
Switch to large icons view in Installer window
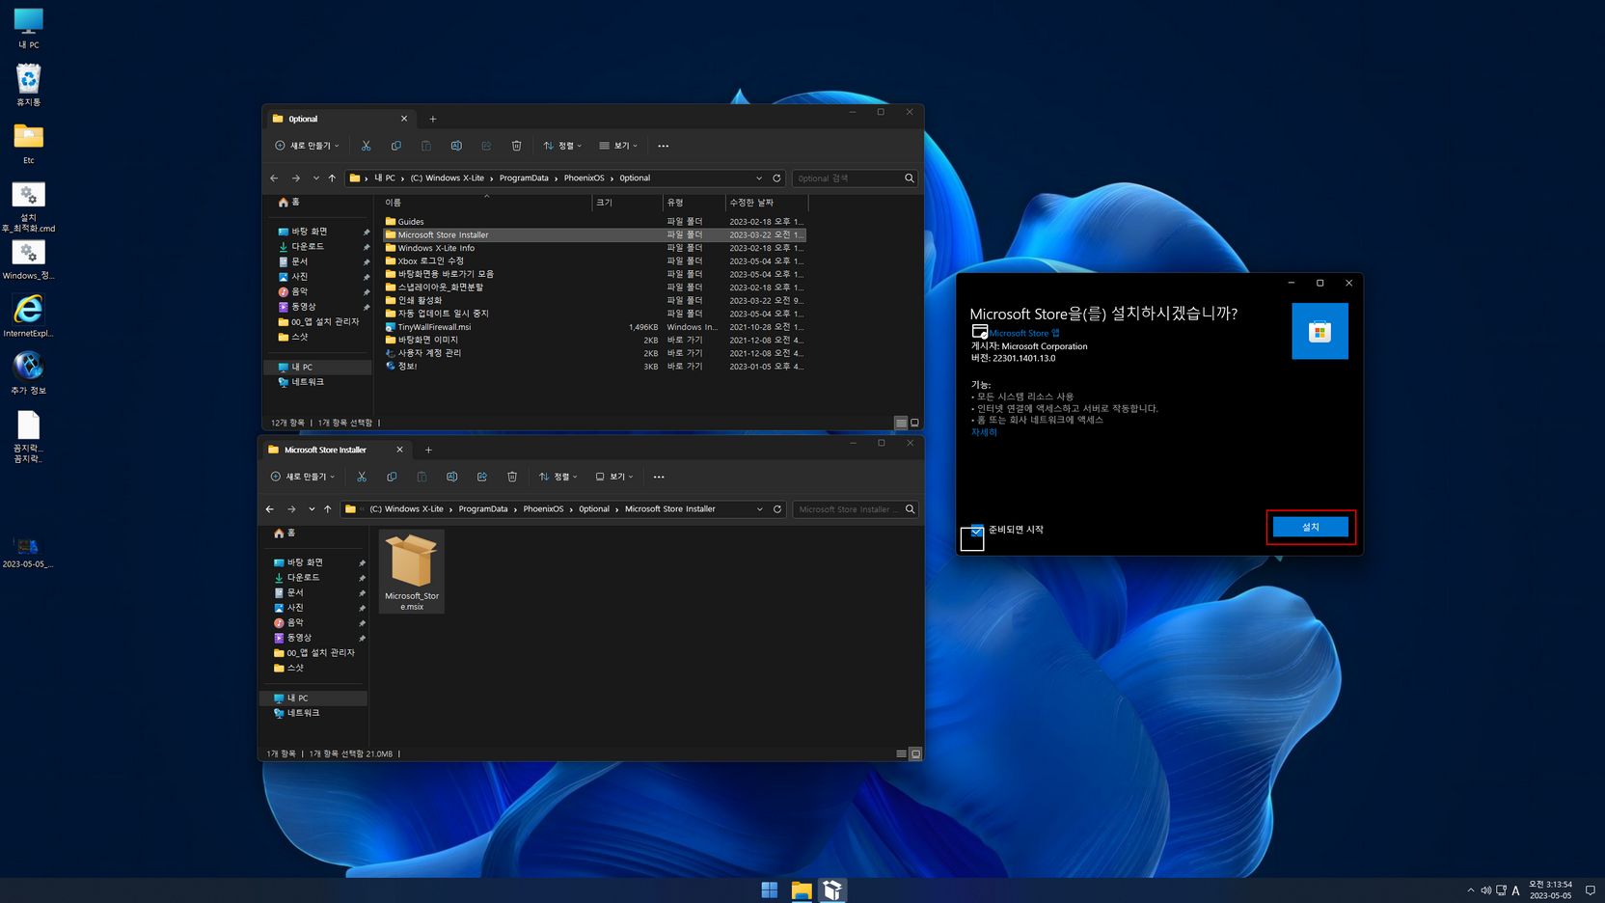[x=915, y=753]
